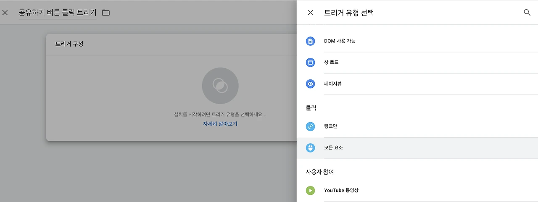Click the folder icon next to trigger name
The height and width of the screenshot is (202, 538).
(x=106, y=13)
